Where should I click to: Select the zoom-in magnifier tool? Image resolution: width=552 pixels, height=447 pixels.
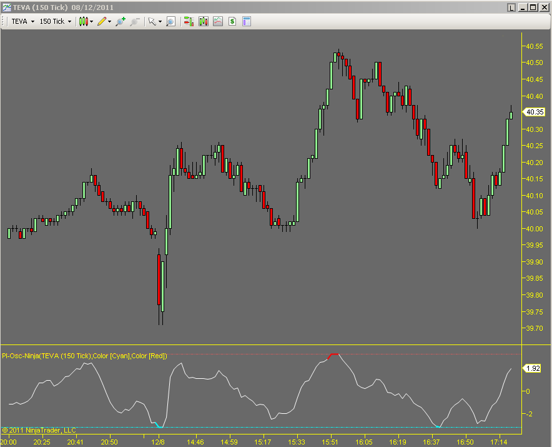[120, 21]
